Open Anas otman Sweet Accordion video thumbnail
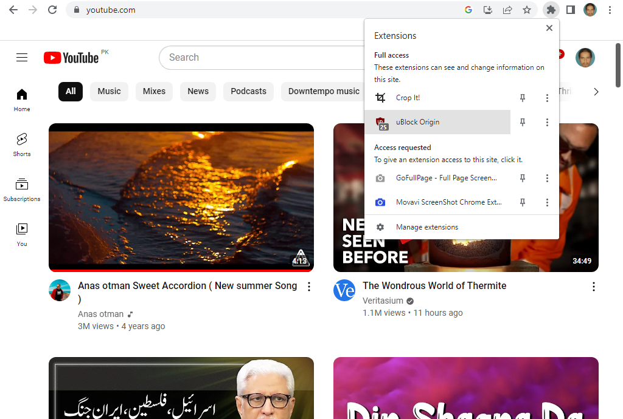The width and height of the screenshot is (623, 419). coord(181,197)
